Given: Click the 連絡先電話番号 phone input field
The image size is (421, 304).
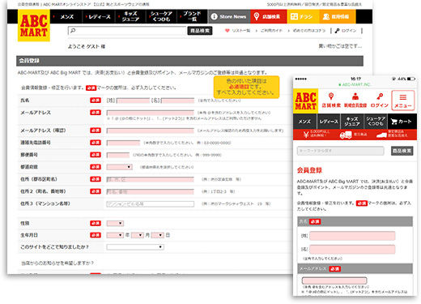Looking at the screenshot, I should point(123,143).
